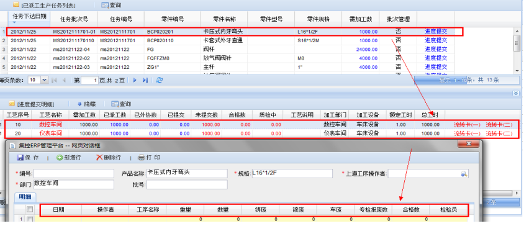The height and width of the screenshot is (226, 524).
Task: Click the 任务批次号 column header
Action: coord(74,19)
